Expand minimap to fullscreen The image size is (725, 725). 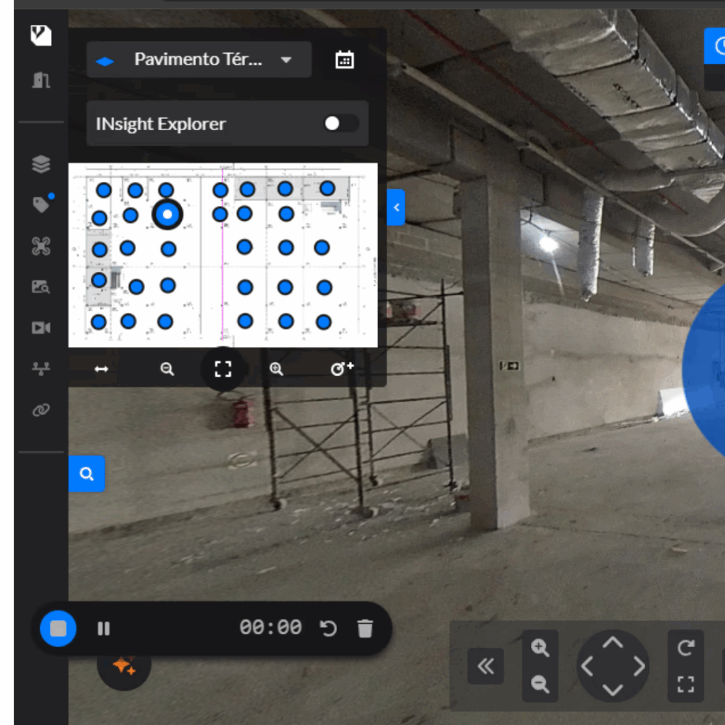click(x=223, y=369)
